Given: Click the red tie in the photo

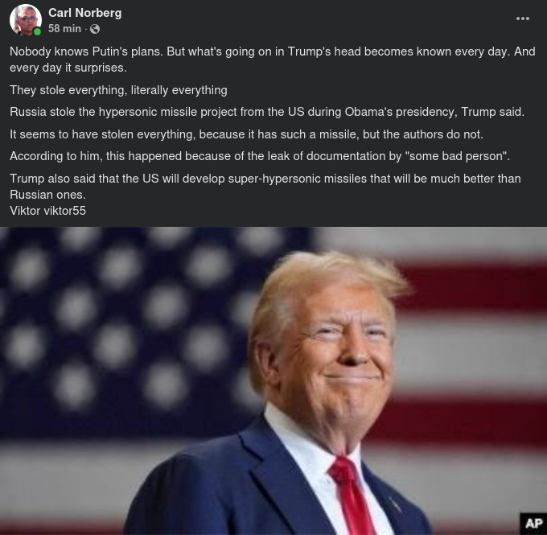Looking at the screenshot, I should point(352,496).
